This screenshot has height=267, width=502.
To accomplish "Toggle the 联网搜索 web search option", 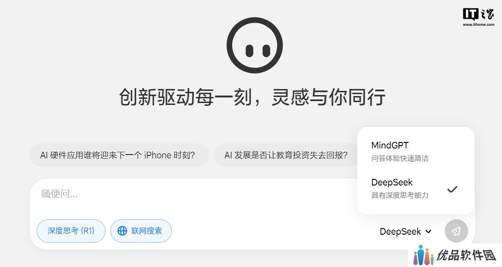I will coord(141,231).
